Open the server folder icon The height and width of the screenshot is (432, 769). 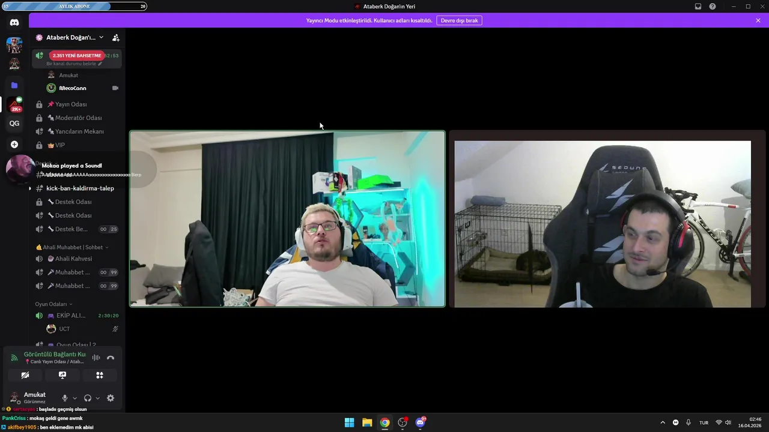[x=14, y=85]
